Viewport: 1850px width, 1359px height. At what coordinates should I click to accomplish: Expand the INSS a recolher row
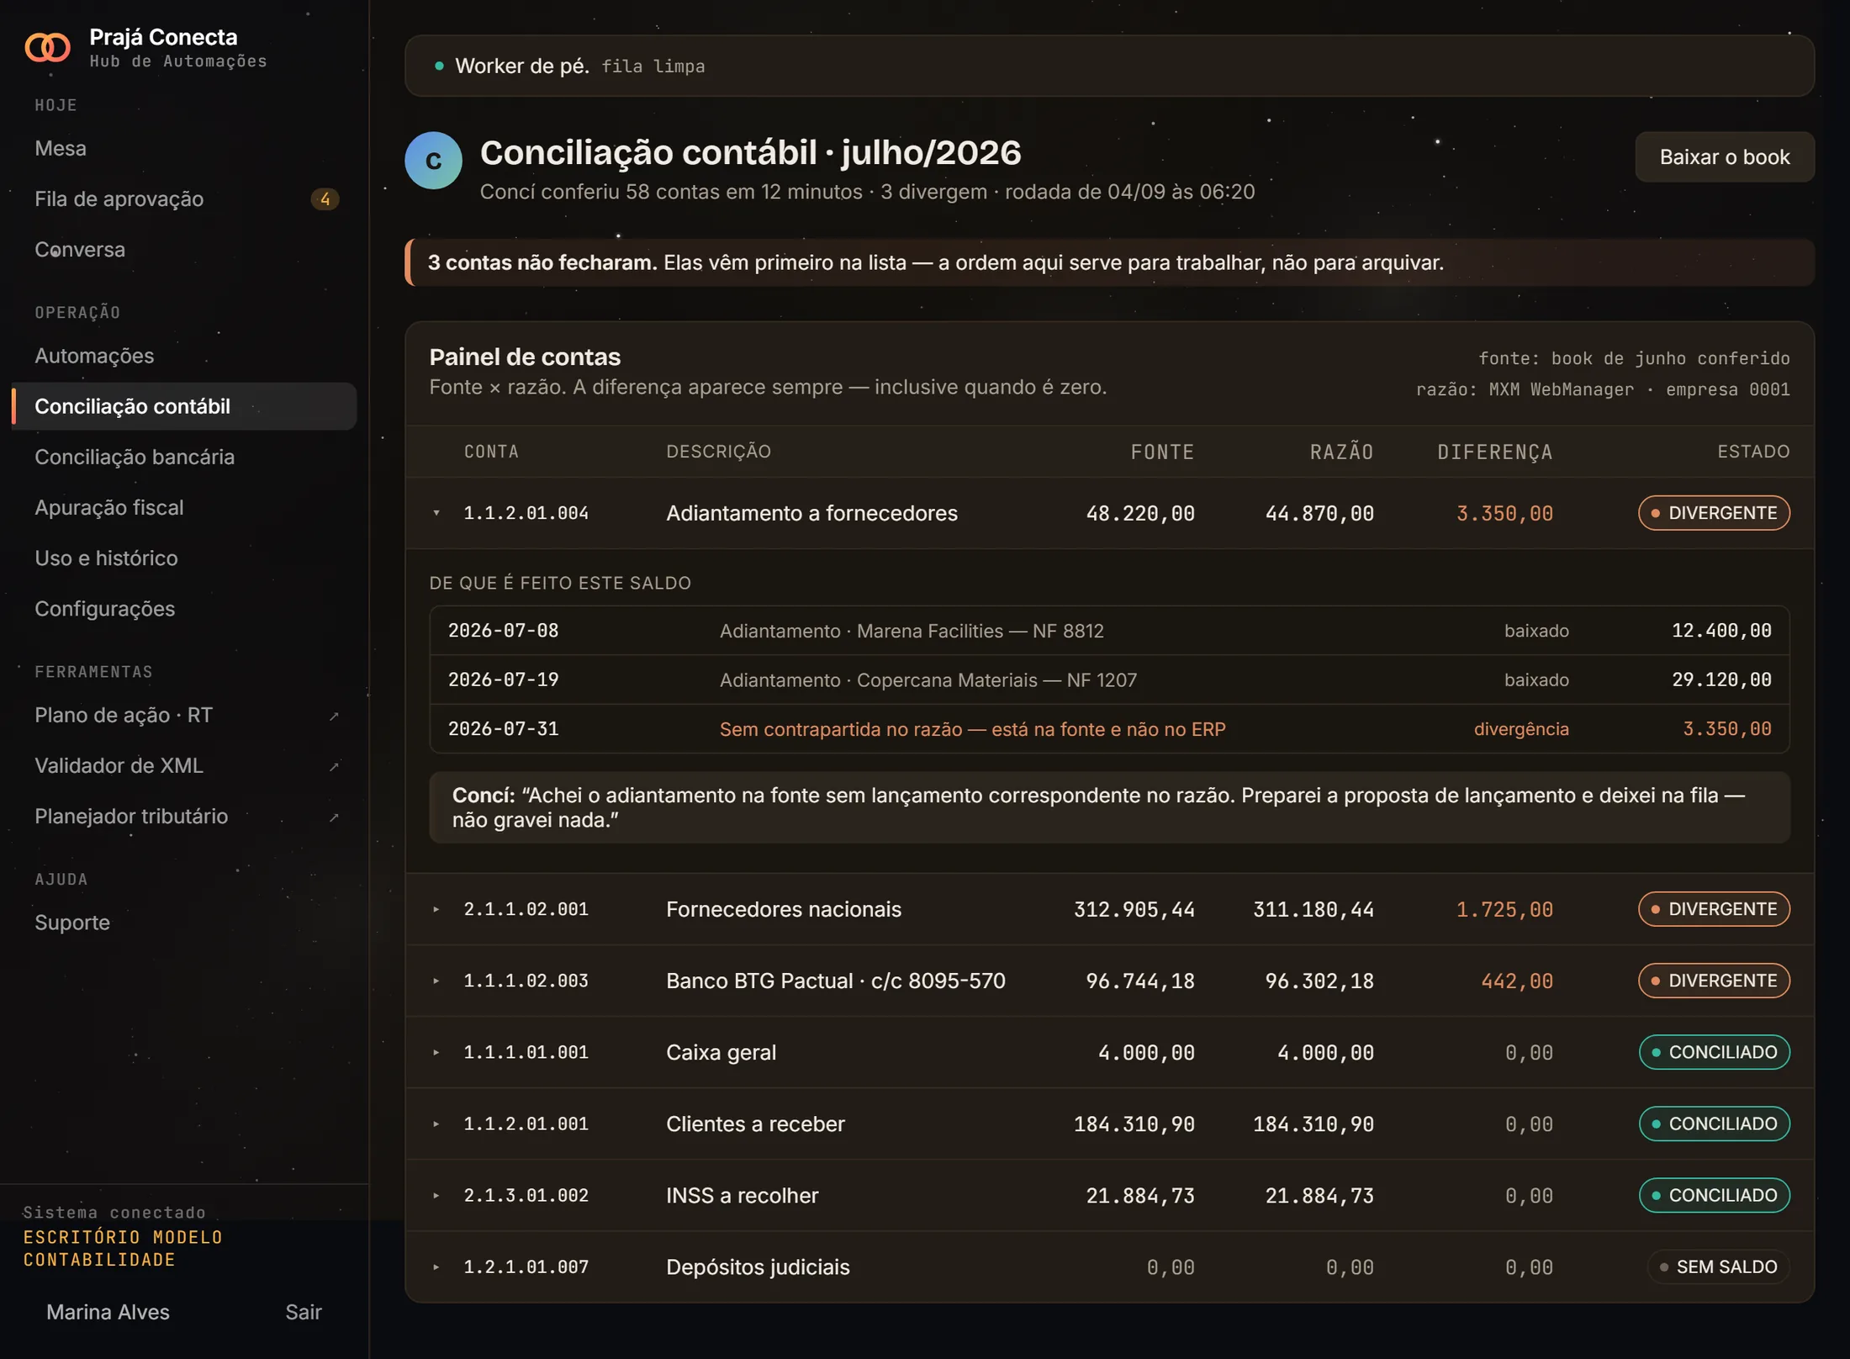point(436,1195)
